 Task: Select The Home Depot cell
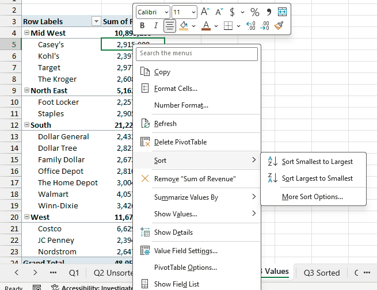[62, 182]
